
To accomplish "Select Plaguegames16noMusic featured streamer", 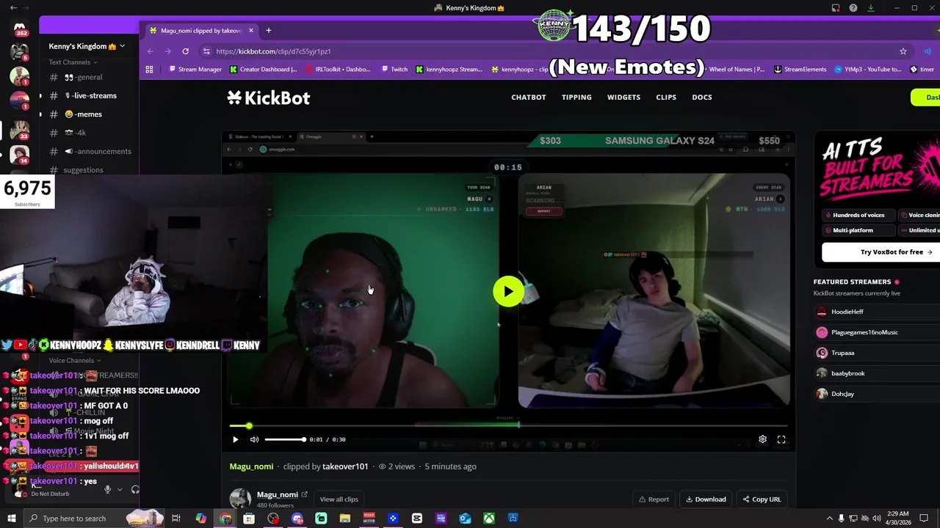I will 864,332.
